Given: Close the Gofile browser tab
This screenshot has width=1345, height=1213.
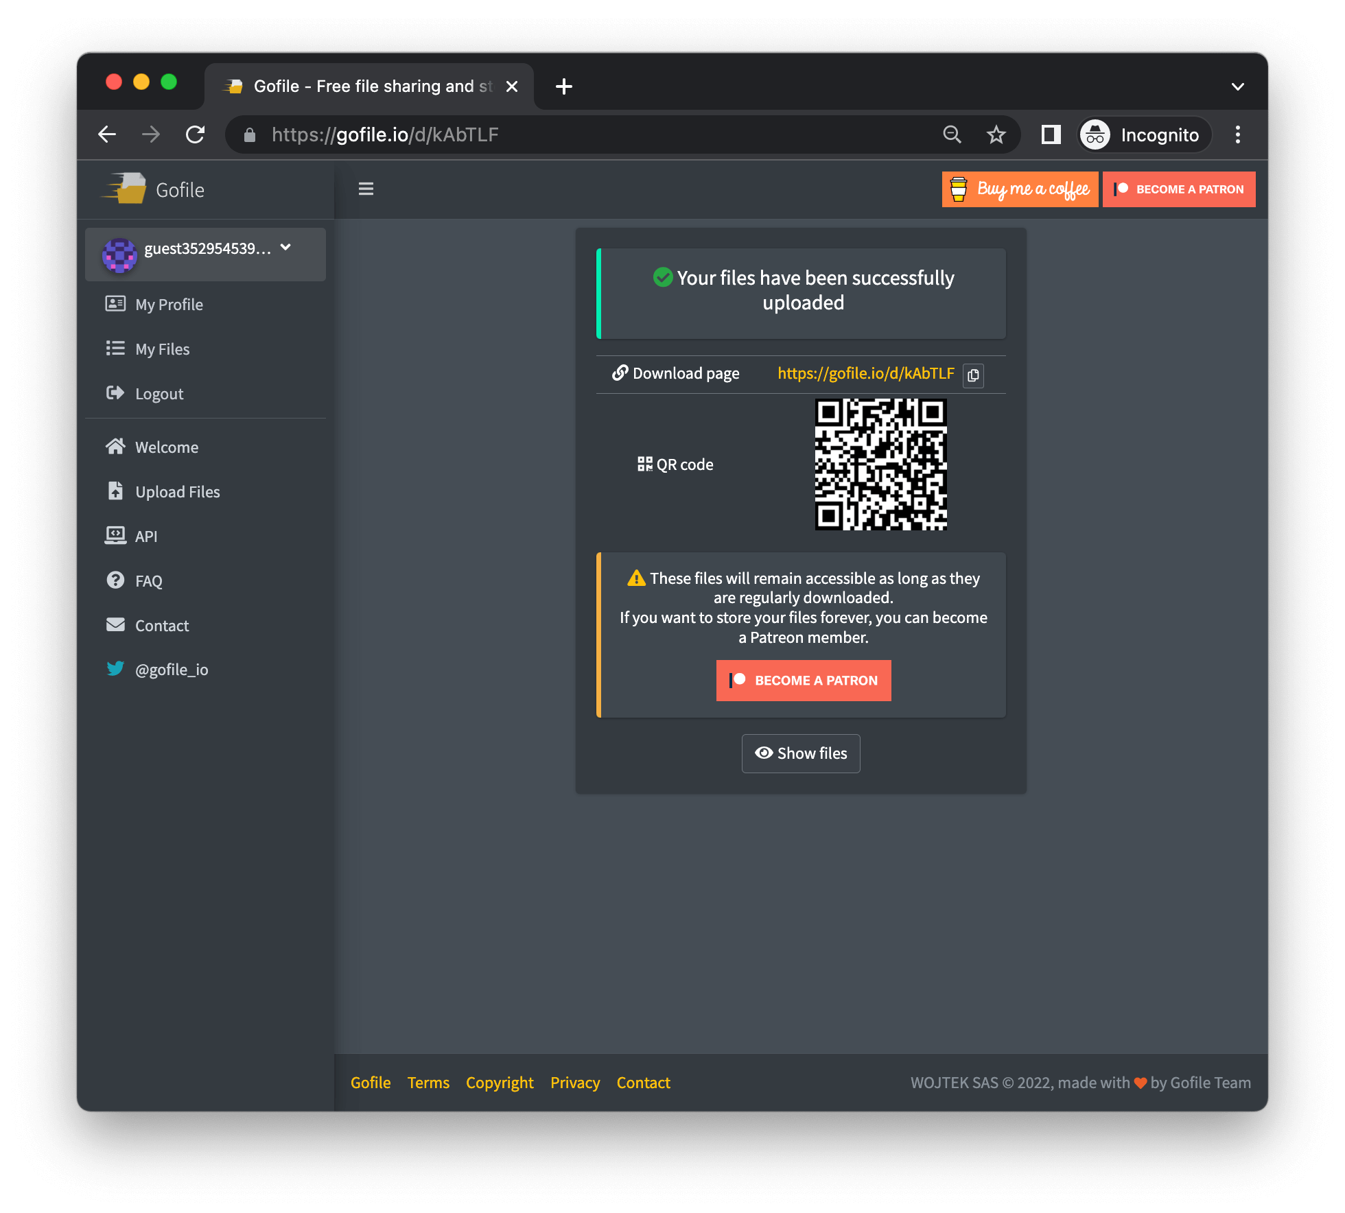Looking at the screenshot, I should 511,86.
